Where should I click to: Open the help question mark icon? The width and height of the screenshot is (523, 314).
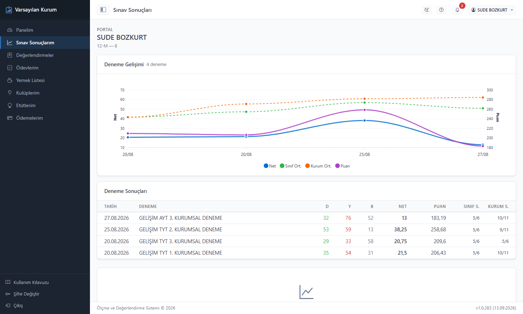click(x=441, y=10)
